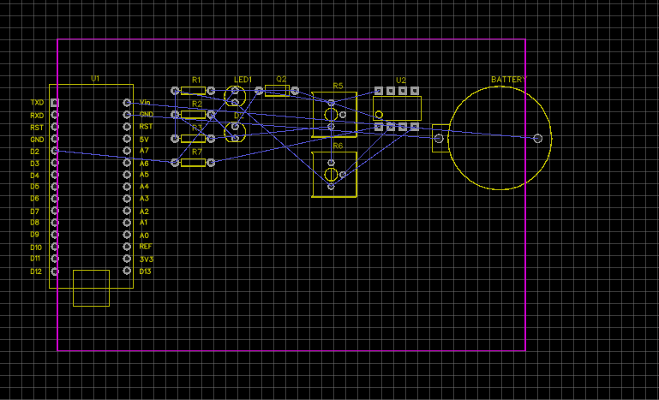This screenshot has width=659, height=400.
Task: Click the R1 resistor label
Action: (197, 80)
